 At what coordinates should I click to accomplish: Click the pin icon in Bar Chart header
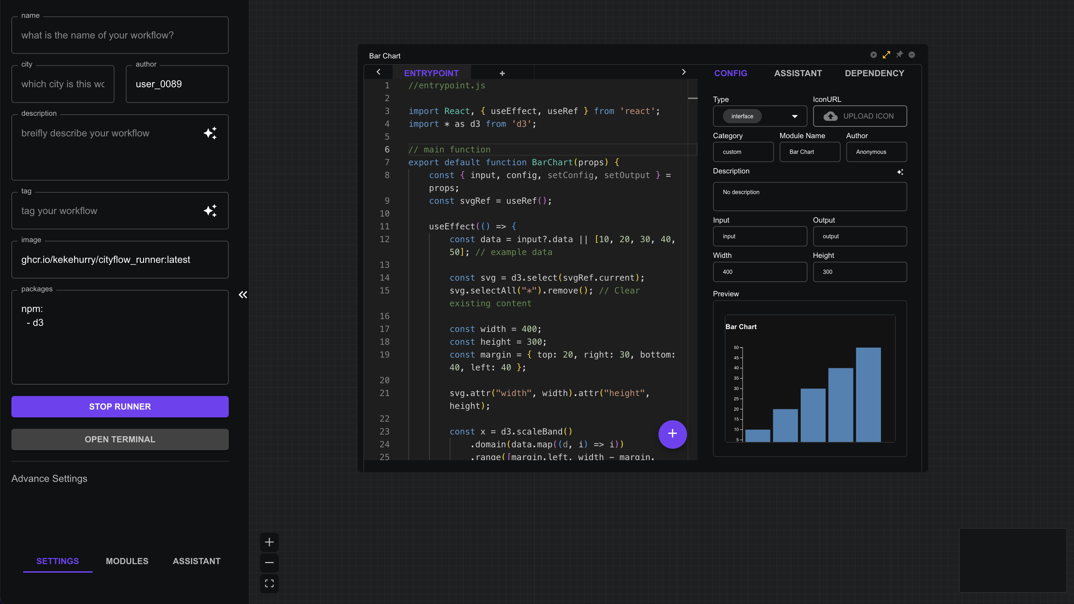899,54
